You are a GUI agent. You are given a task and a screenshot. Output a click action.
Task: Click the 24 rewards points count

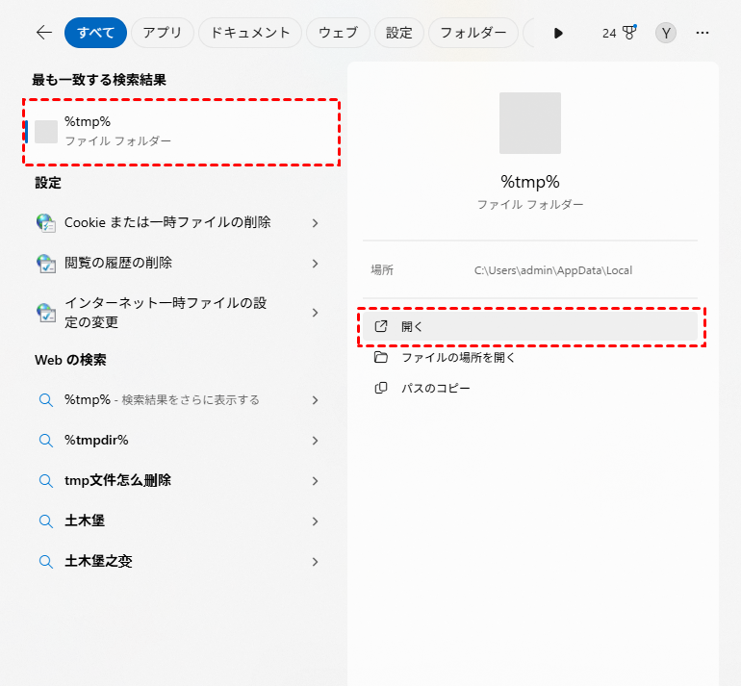pyautogui.click(x=609, y=33)
